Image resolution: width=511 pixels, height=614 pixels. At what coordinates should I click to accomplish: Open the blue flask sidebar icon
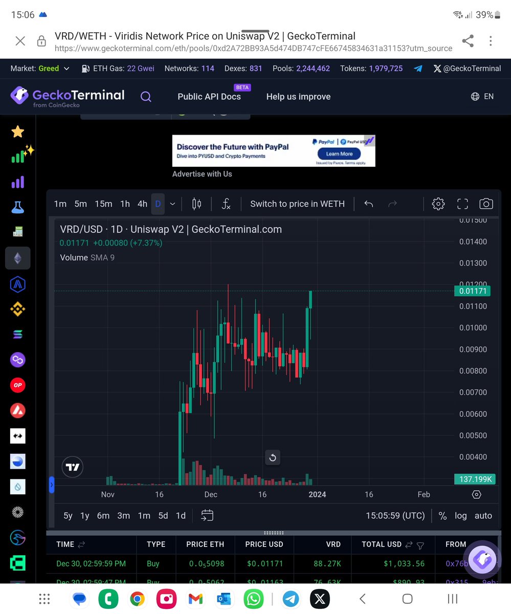(x=18, y=207)
